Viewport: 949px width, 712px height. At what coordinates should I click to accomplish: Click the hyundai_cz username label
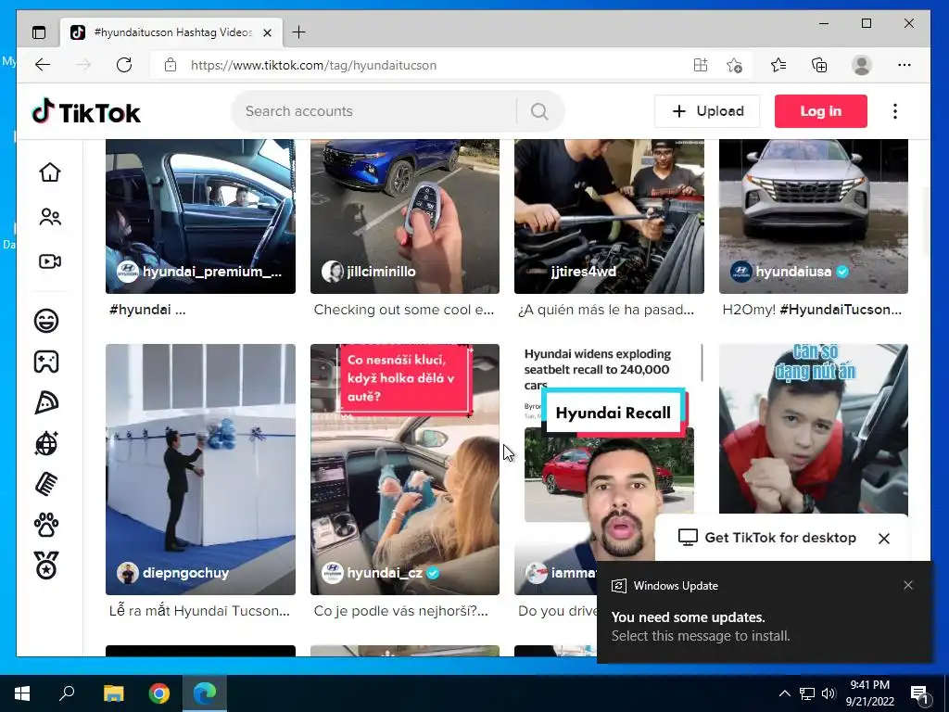coord(385,573)
